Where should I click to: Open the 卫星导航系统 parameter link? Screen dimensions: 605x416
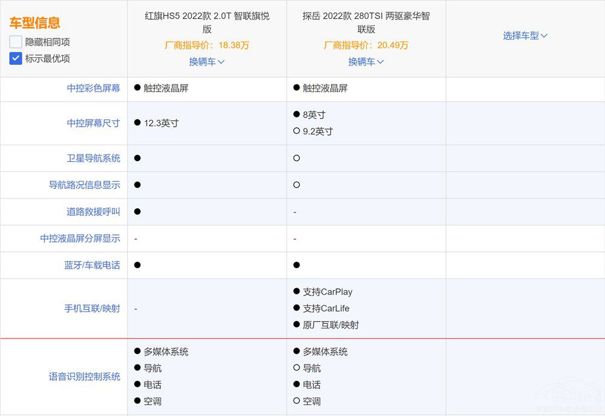click(x=93, y=159)
